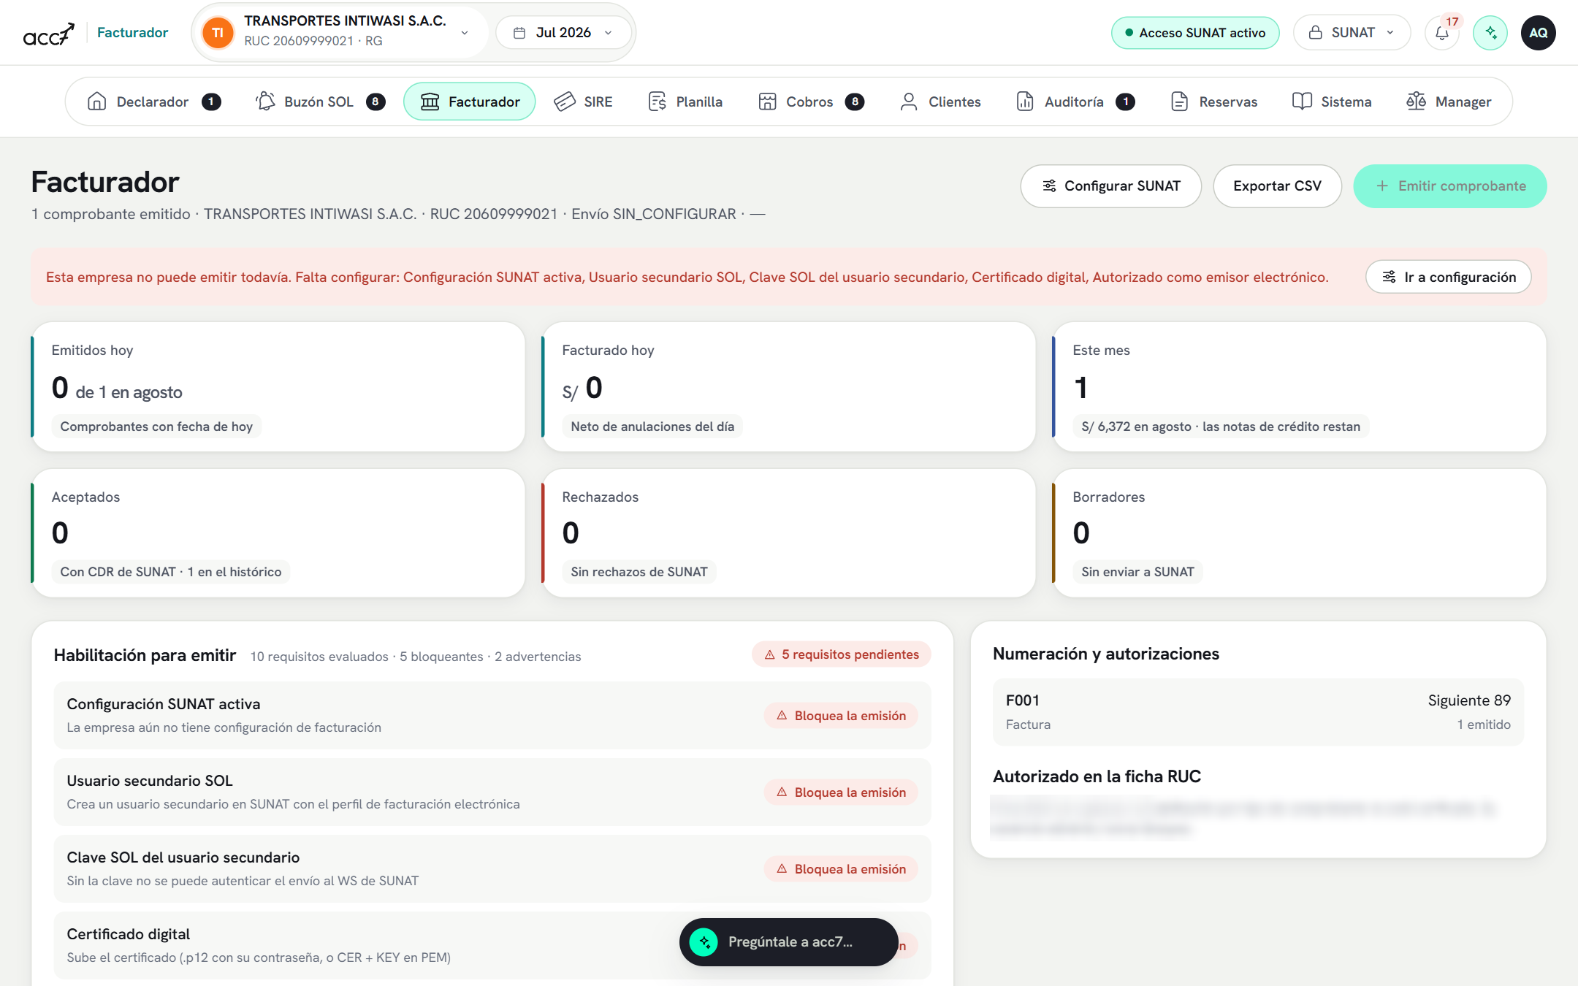Viewport: 1578px width, 986px height.
Task: Click the Declarador home icon
Action: 97,102
